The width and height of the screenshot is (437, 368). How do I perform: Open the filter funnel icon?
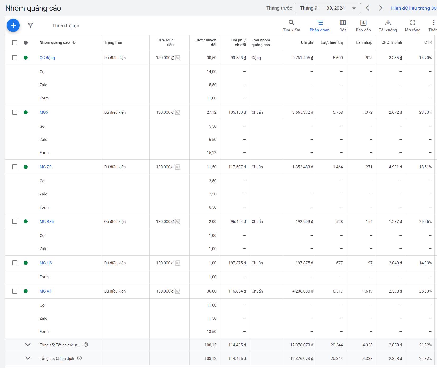(x=31, y=26)
